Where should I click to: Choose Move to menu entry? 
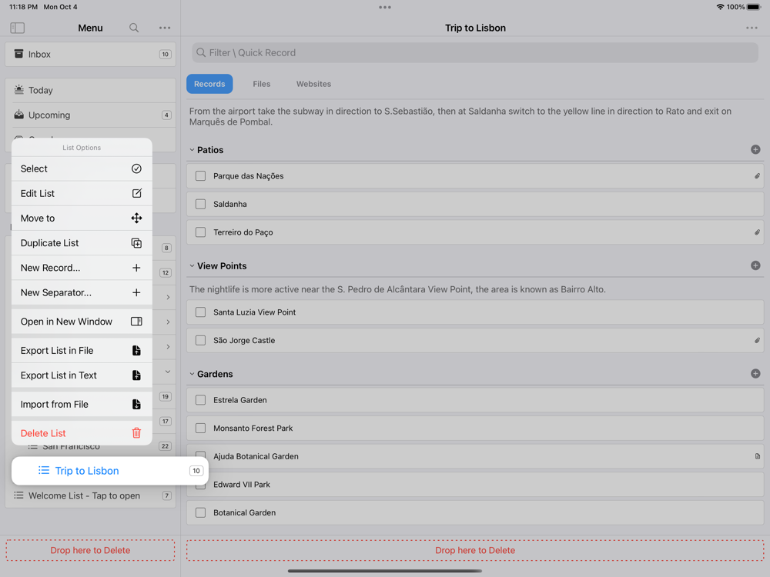(x=82, y=218)
